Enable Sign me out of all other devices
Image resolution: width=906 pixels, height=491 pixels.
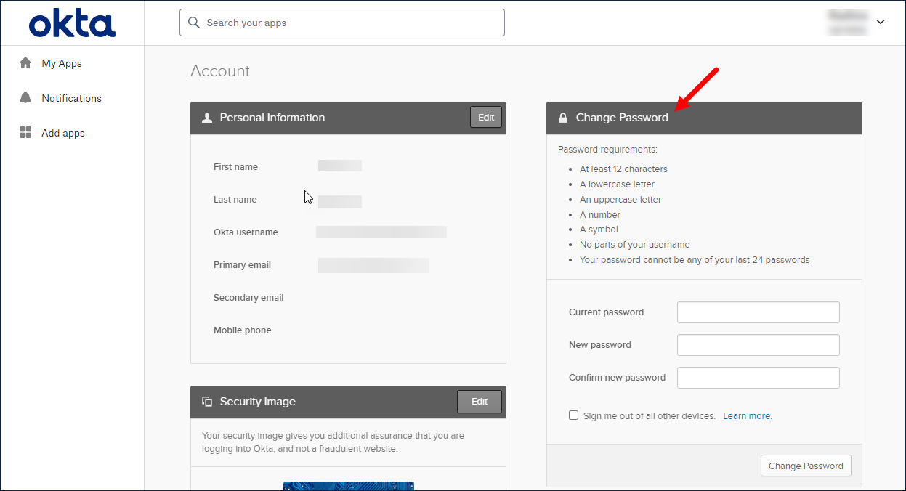(574, 415)
